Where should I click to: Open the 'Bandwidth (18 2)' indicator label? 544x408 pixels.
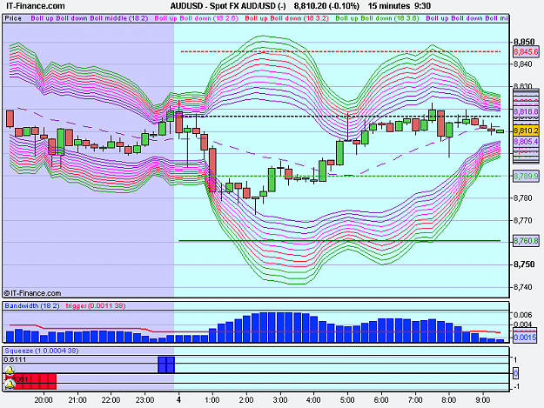coord(32,305)
